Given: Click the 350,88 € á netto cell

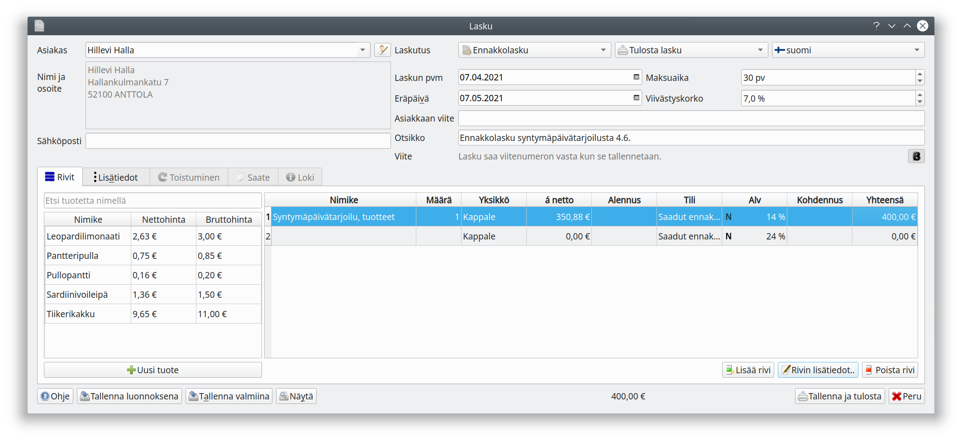Looking at the screenshot, I should tap(559, 217).
